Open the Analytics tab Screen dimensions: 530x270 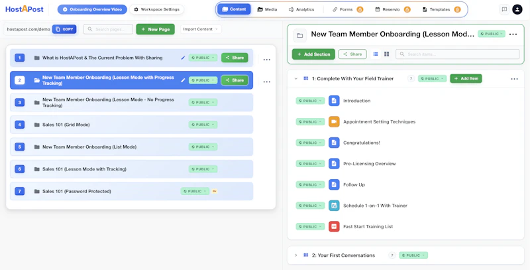point(301,9)
